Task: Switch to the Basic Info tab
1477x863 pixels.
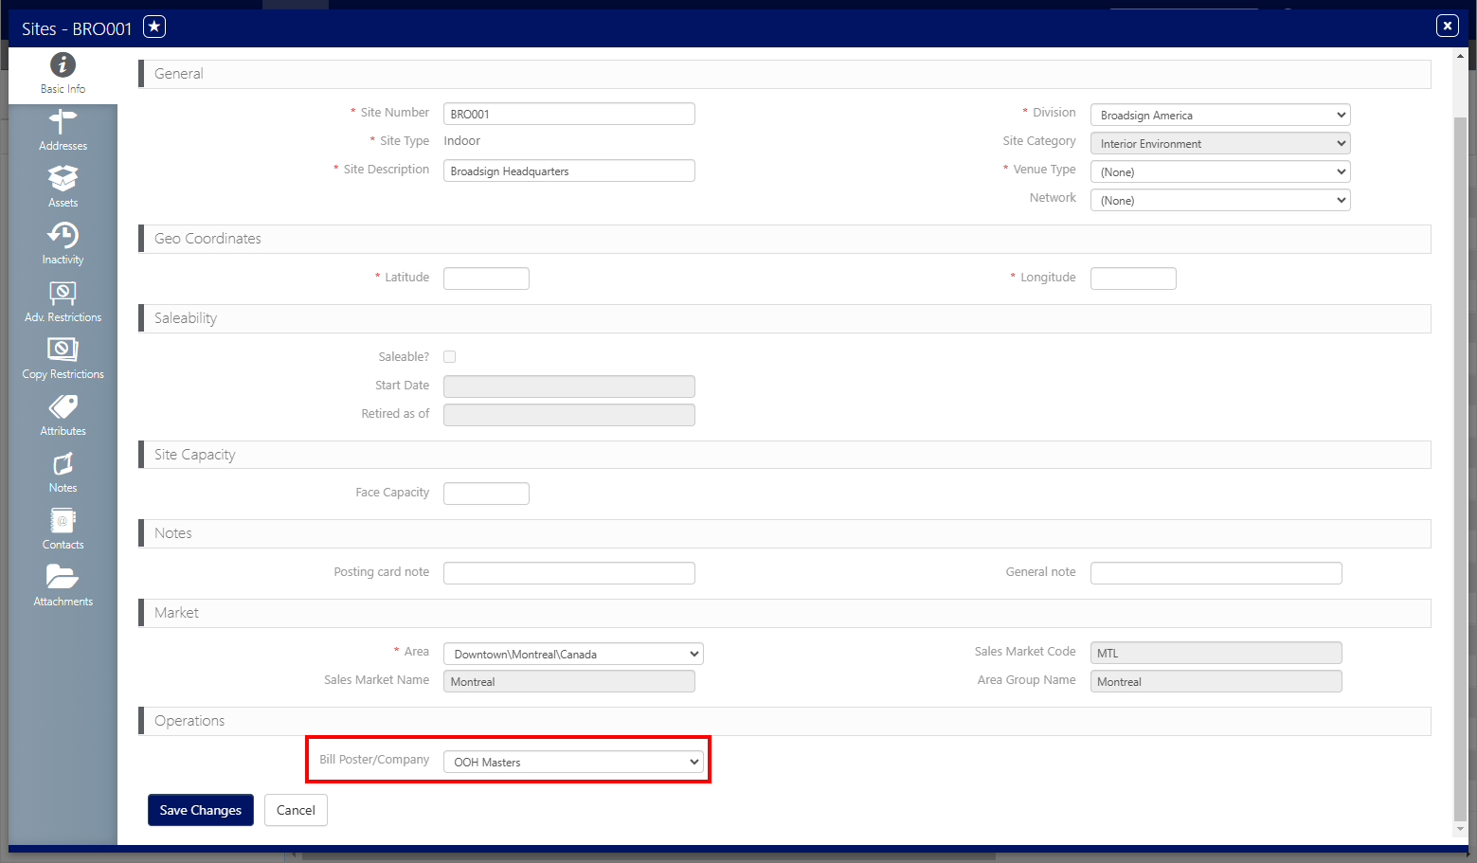Action: (x=63, y=74)
